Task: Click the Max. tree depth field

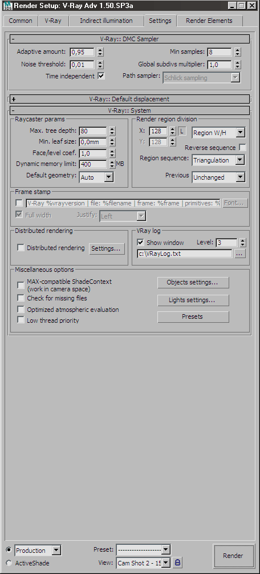Action: (x=92, y=130)
